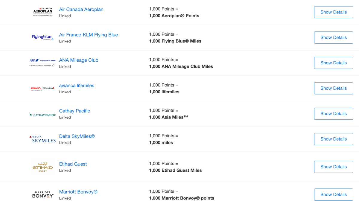Show Details for Cathay Pacific Asia Miles
This screenshot has width=359, height=207.
(x=333, y=114)
